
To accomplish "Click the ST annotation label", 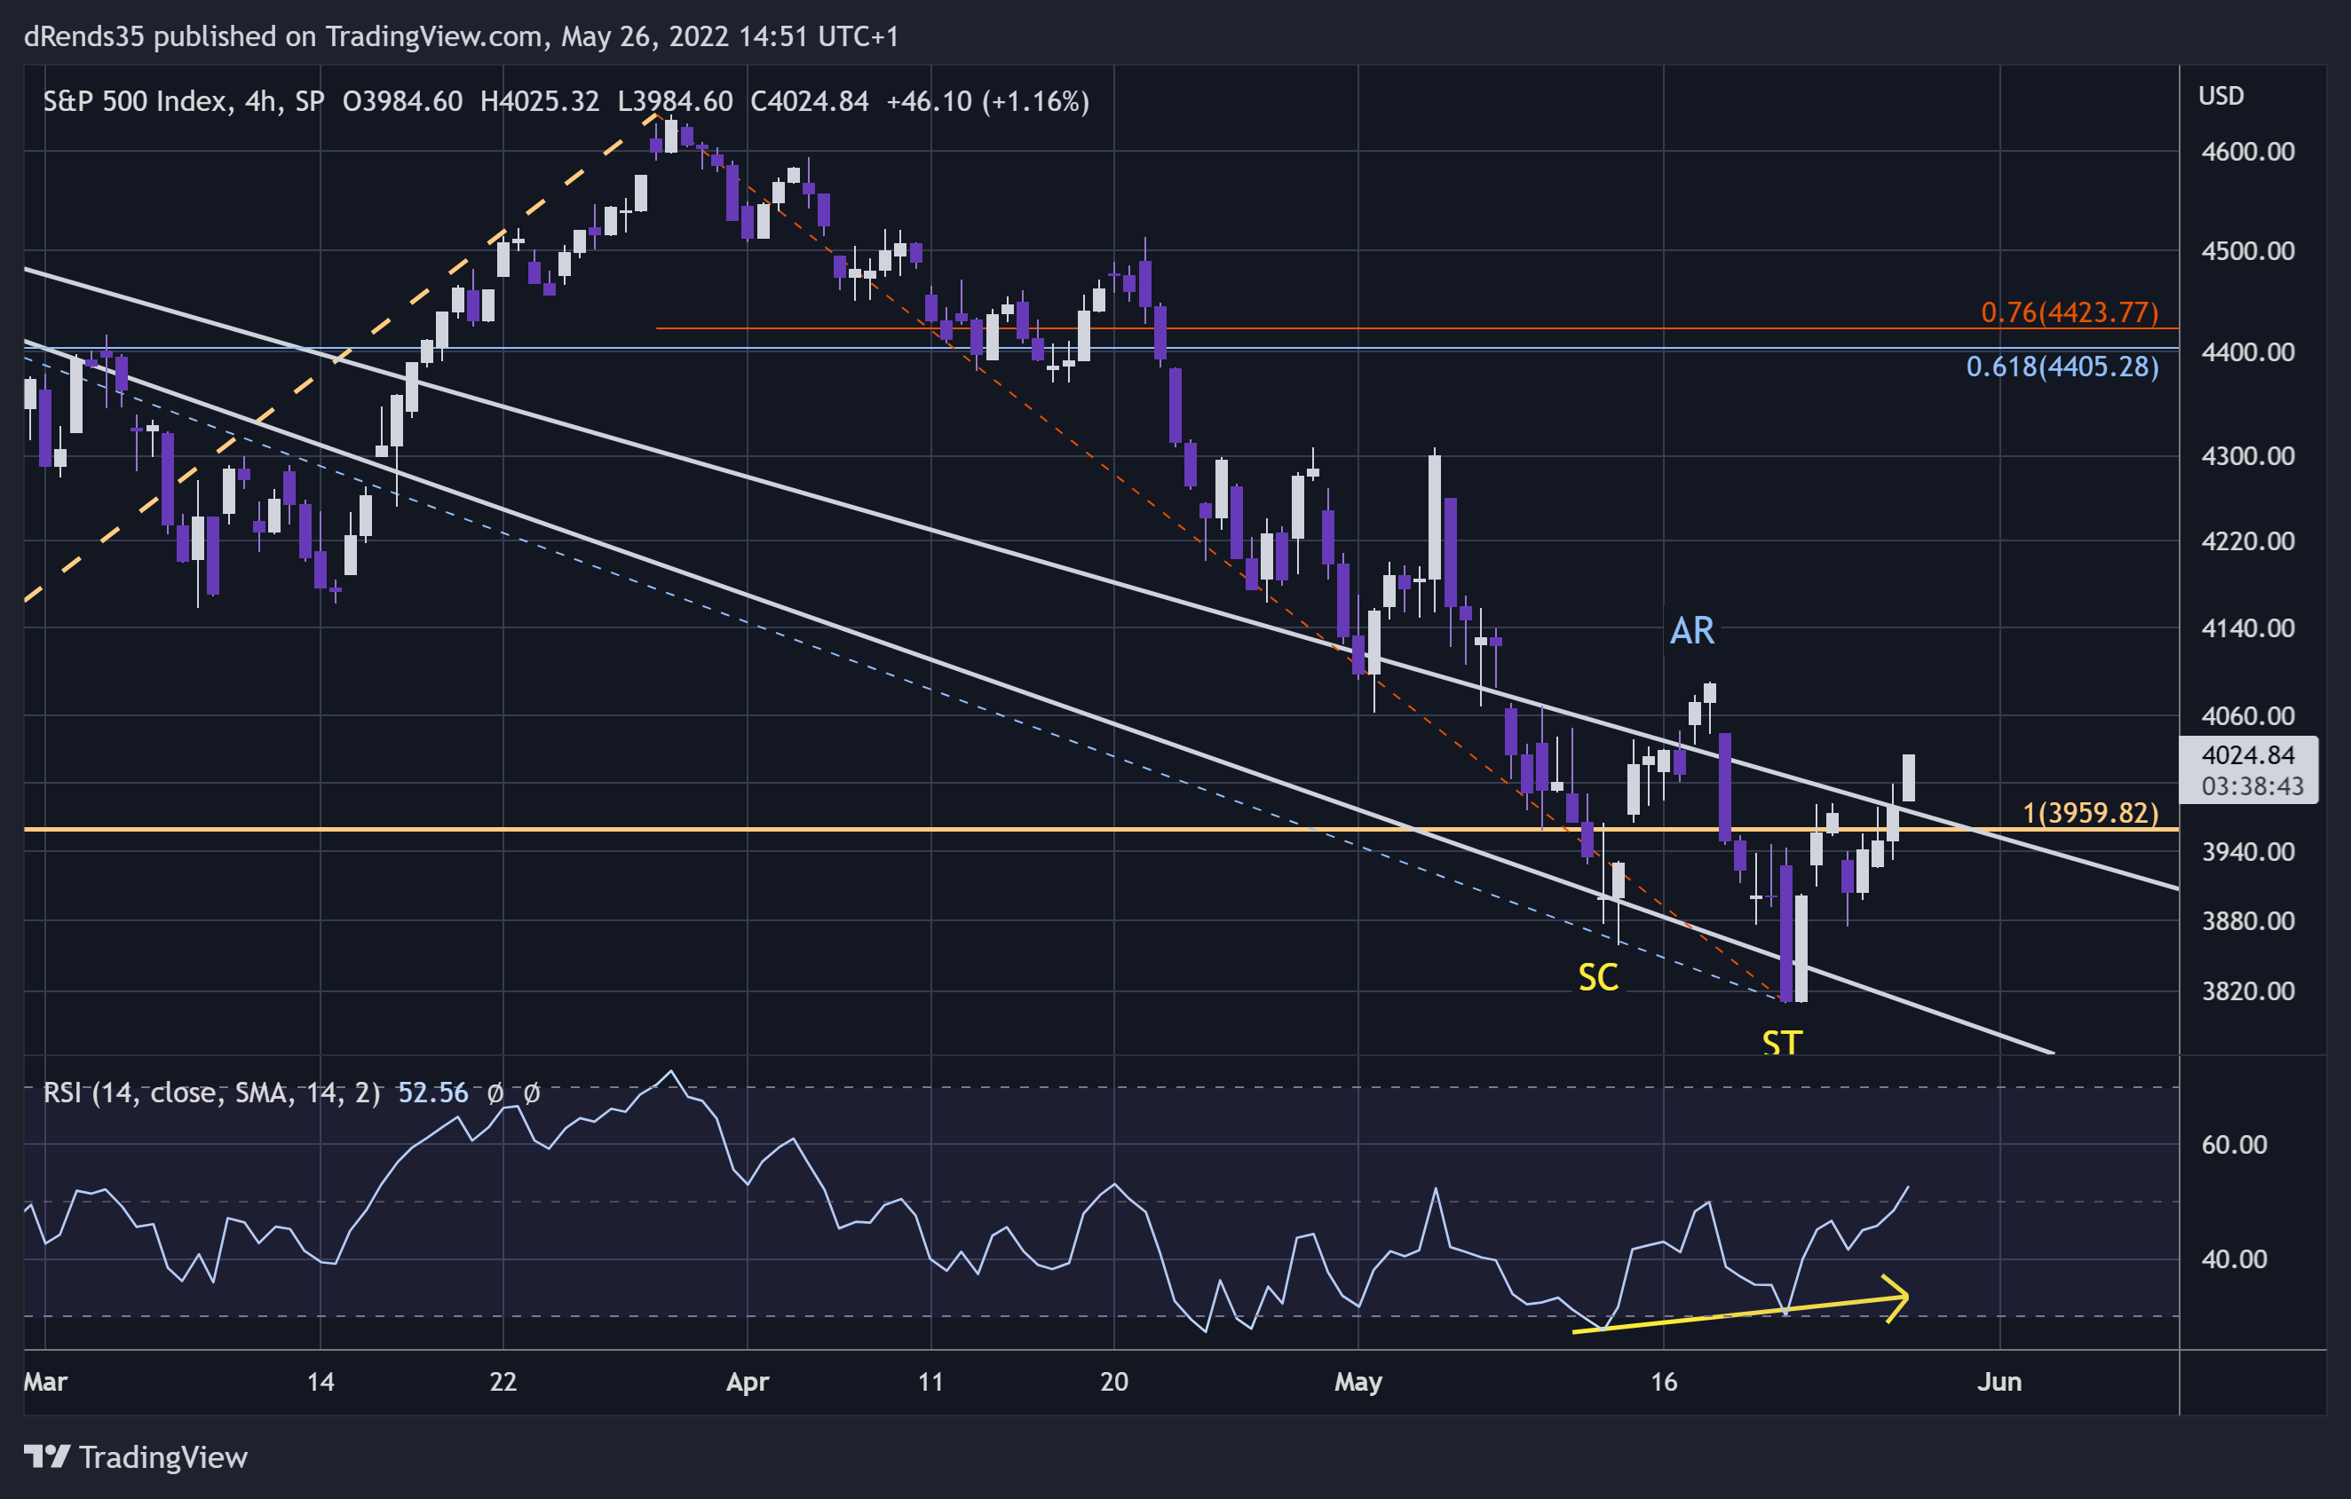I will click(x=1782, y=1042).
